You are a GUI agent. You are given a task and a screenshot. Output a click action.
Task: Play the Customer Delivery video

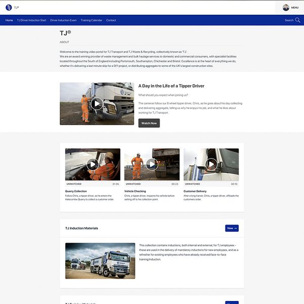point(211,164)
